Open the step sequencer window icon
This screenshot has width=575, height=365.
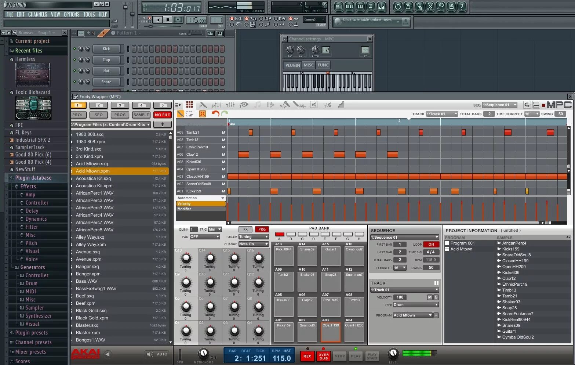tap(349, 6)
